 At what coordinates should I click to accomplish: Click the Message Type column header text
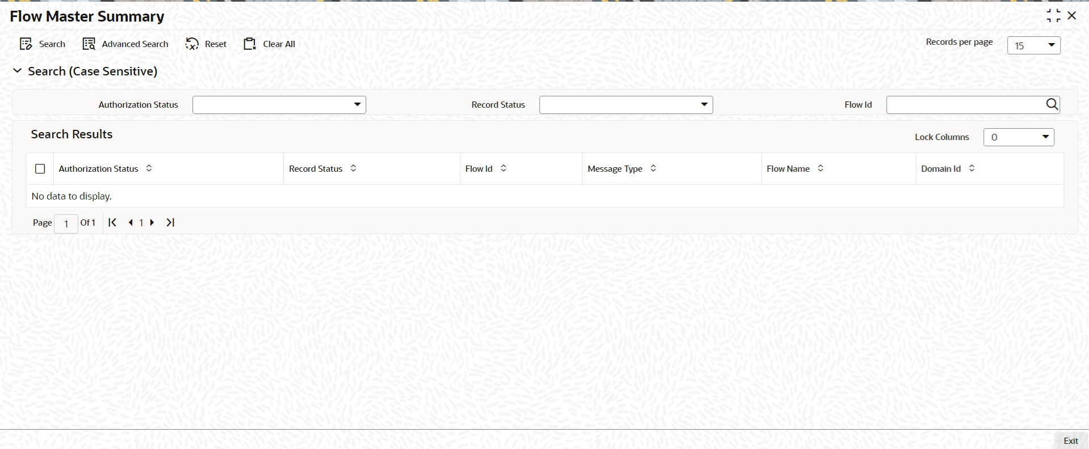(615, 169)
